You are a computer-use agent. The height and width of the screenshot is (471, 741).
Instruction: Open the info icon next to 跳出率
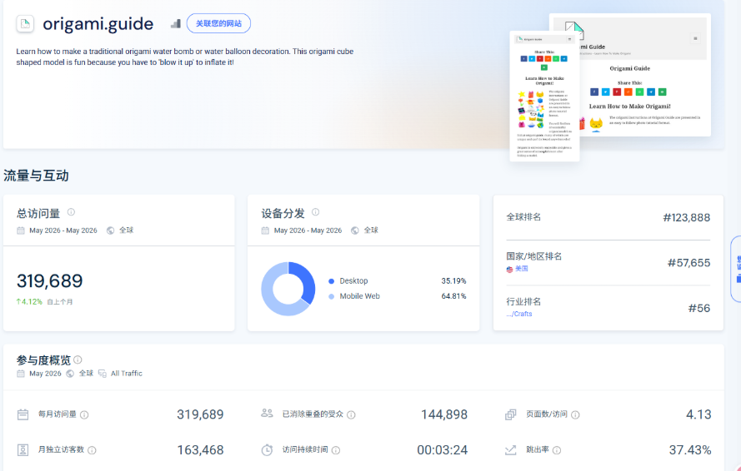[x=557, y=450]
